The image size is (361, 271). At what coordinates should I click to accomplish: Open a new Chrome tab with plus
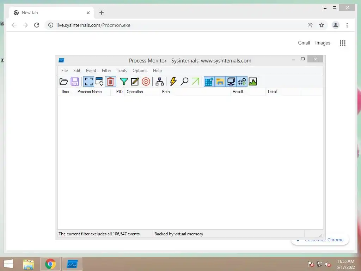point(102,13)
